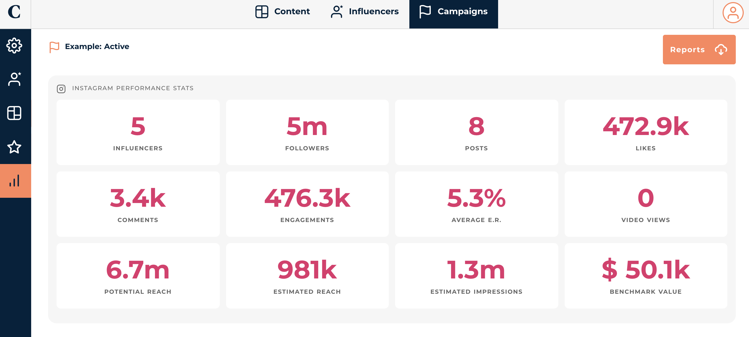
Task: Select the Campaigns tab
Action: pos(453,12)
